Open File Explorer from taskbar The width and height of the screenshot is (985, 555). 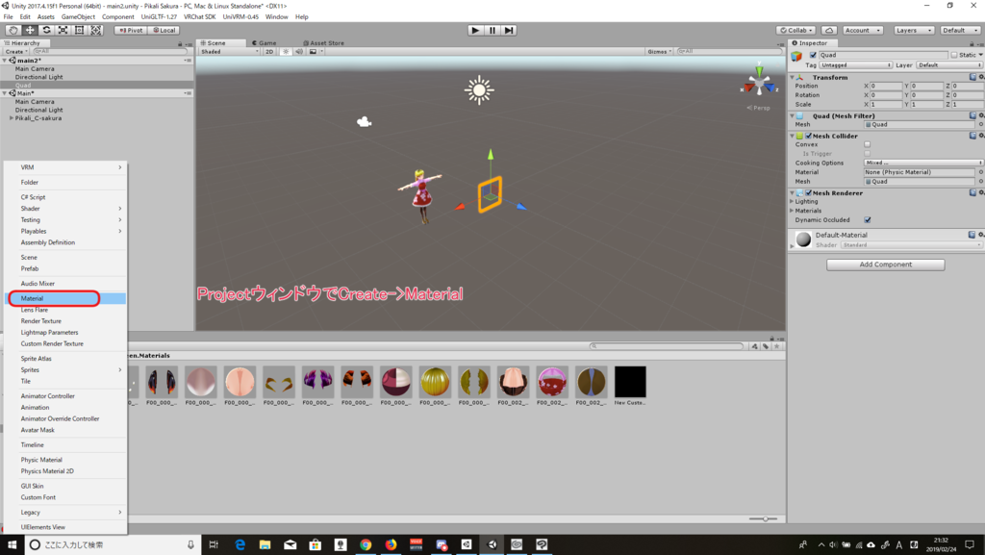[x=265, y=544]
